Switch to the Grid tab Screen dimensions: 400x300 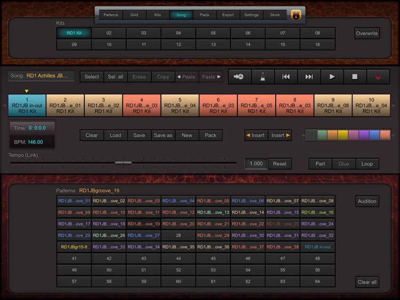tap(134, 15)
